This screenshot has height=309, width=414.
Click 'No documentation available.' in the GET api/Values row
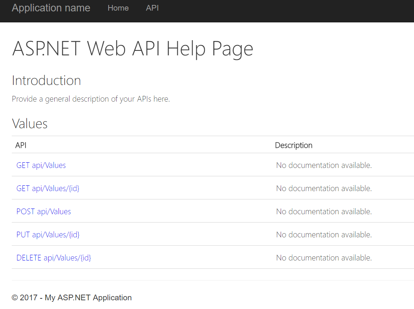pos(324,165)
